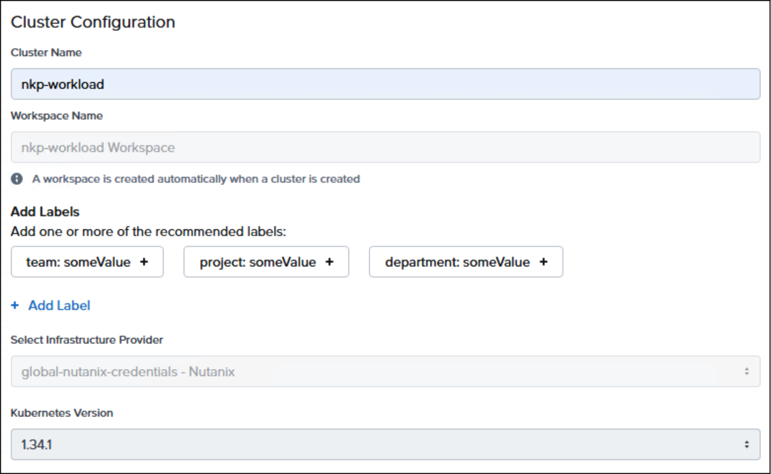Click the Select Infrastructure Provider label
The height and width of the screenshot is (474, 771).
[87, 340]
